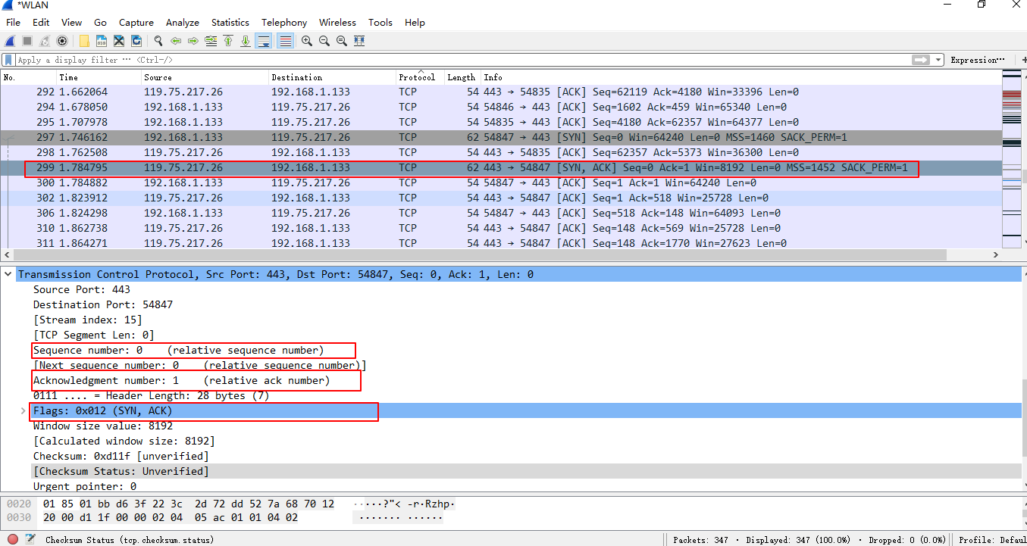
Task: Sort packets by the Source column header
Action: 205,77
